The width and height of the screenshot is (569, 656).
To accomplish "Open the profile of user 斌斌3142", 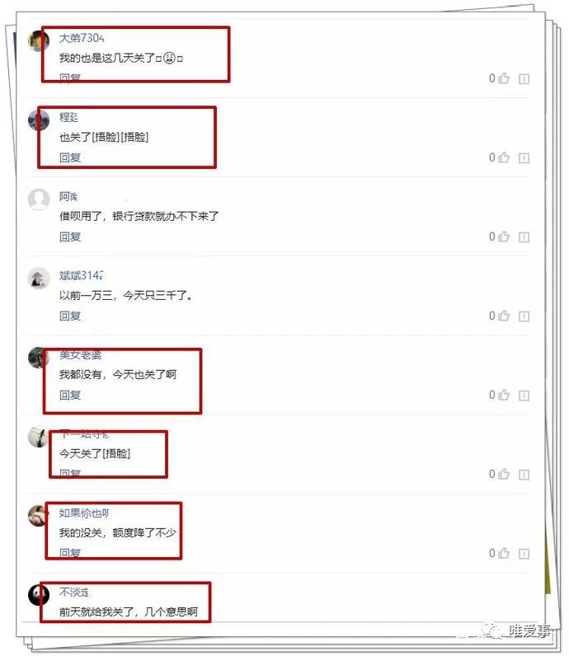I will tap(81, 275).
